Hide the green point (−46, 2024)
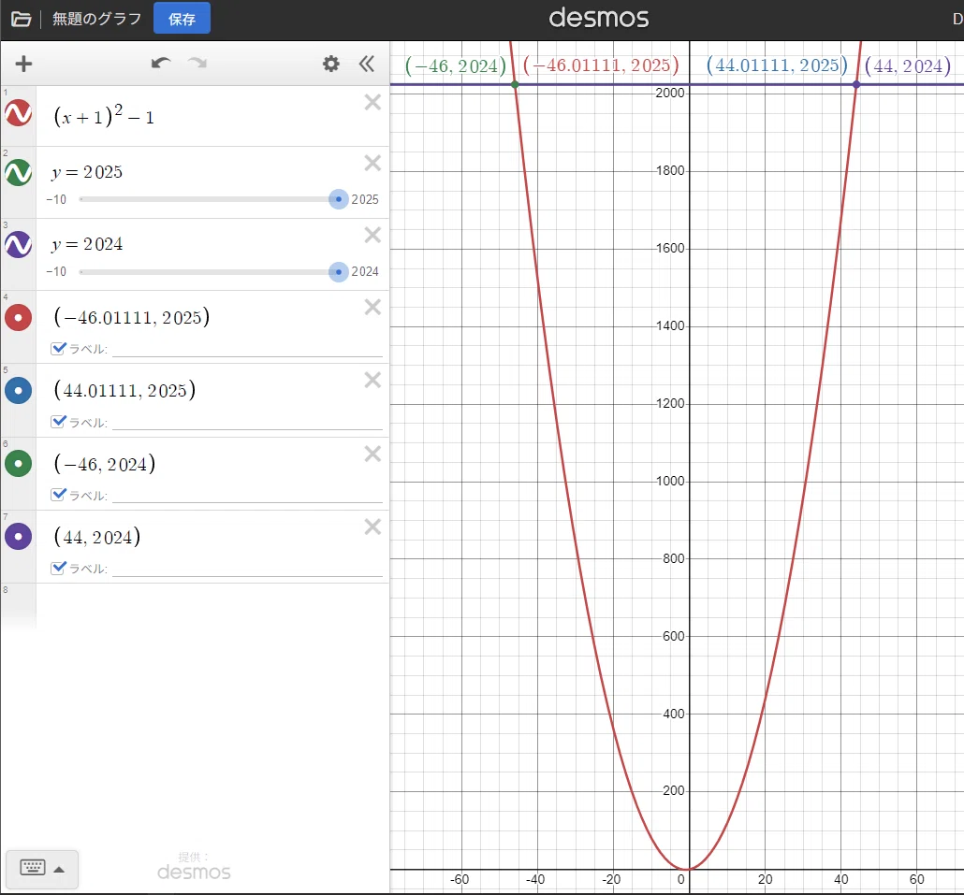This screenshot has width=964, height=895. point(19,464)
